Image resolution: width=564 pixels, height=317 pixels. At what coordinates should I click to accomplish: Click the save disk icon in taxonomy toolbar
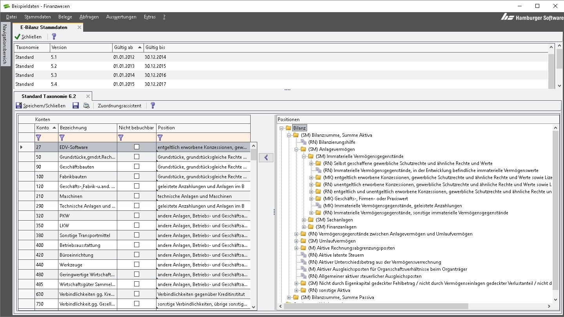pyautogui.click(x=76, y=105)
